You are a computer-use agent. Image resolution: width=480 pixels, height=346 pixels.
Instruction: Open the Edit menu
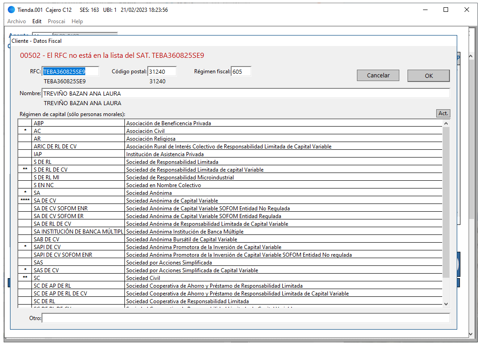click(x=37, y=21)
